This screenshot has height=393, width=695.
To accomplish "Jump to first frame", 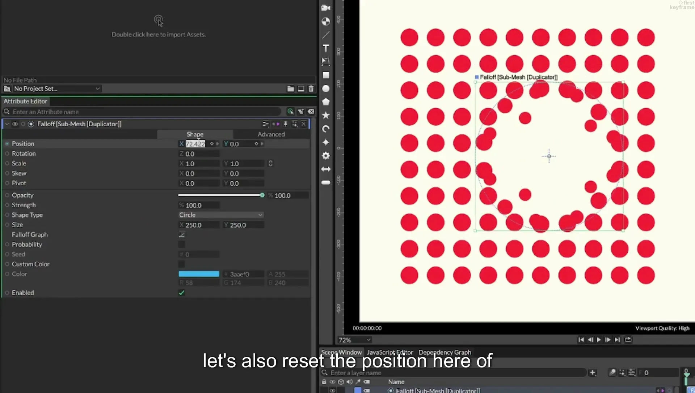I will (x=581, y=340).
